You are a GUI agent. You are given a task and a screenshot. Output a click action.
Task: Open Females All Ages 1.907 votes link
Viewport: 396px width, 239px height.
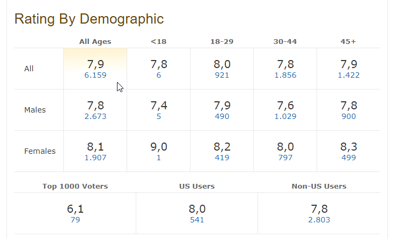pyautogui.click(x=95, y=158)
